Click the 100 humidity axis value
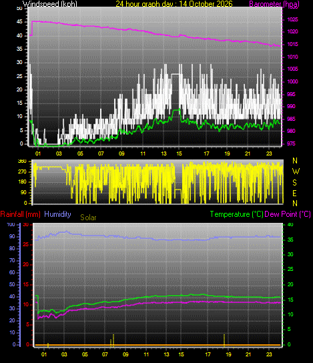 pyautogui.click(x=11, y=225)
